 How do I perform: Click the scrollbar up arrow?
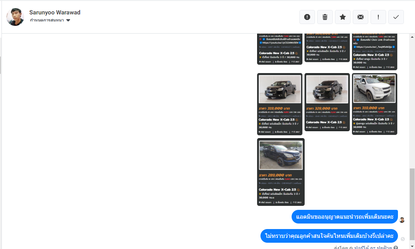click(412, 37)
